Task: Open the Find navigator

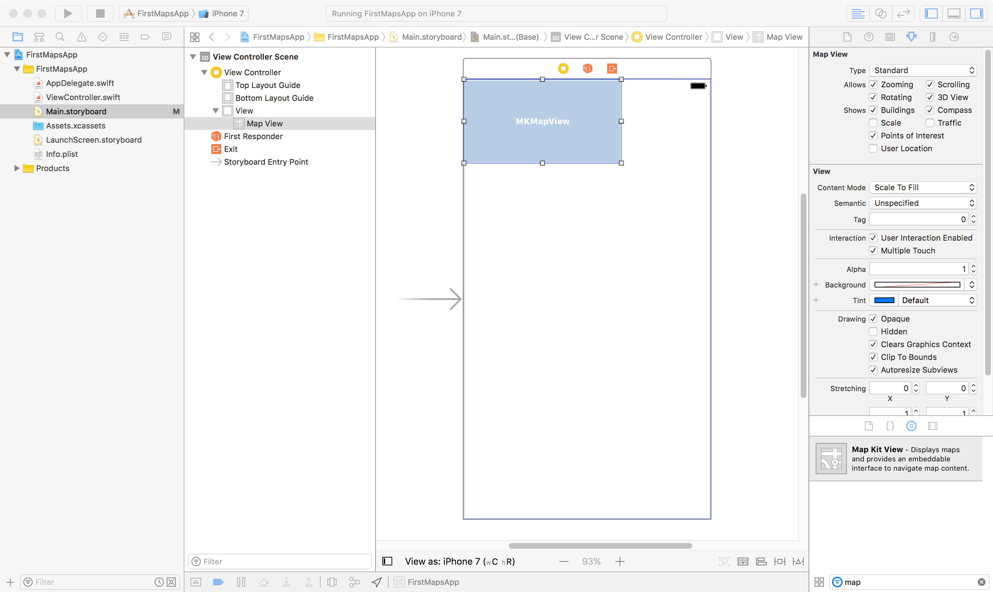Action: 60,37
